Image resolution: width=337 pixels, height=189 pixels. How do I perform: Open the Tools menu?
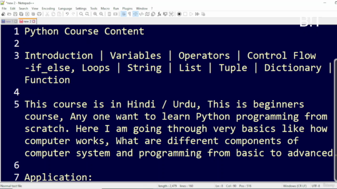click(x=94, y=8)
